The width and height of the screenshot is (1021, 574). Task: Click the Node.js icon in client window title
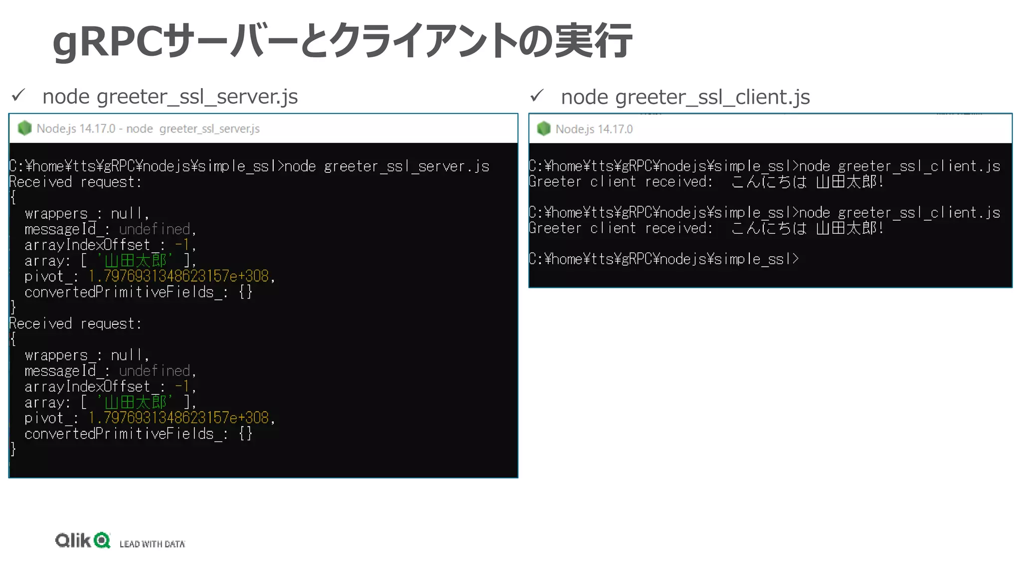click(x=543, y=129)
